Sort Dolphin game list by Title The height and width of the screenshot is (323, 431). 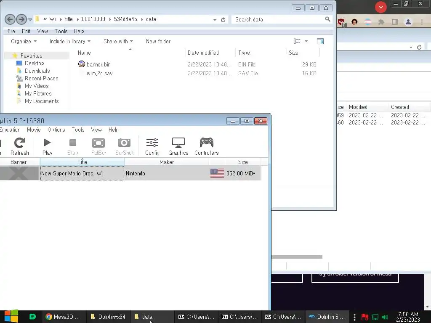(82, 162)
